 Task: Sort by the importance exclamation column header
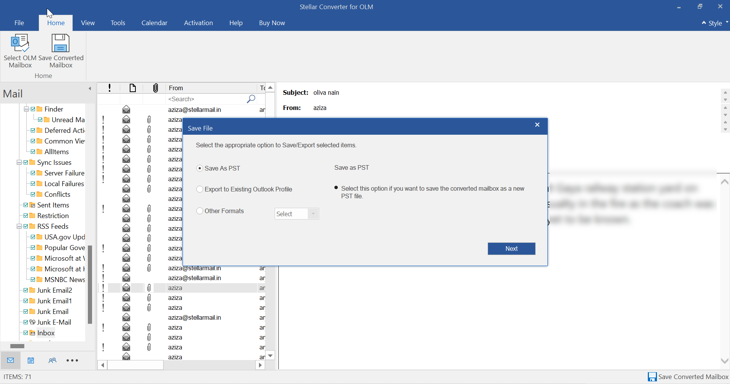tap(110, 88)
